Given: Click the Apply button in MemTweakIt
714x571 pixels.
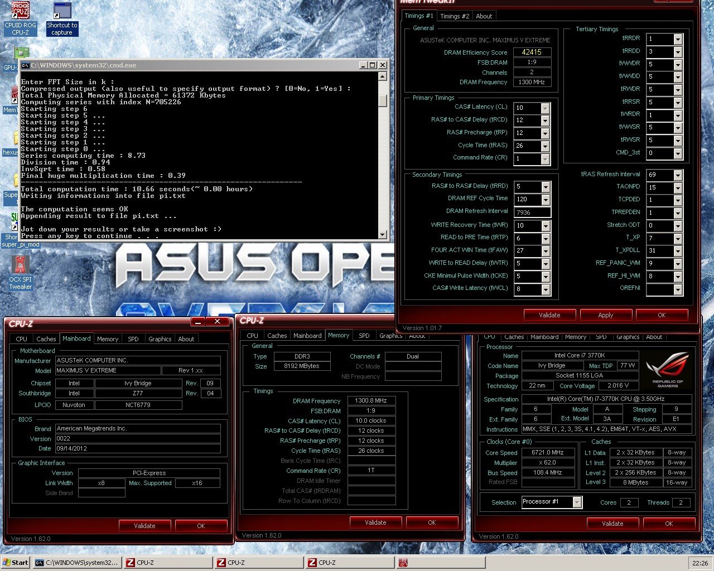Looking at the screenshot, I should tap(605, 315).
